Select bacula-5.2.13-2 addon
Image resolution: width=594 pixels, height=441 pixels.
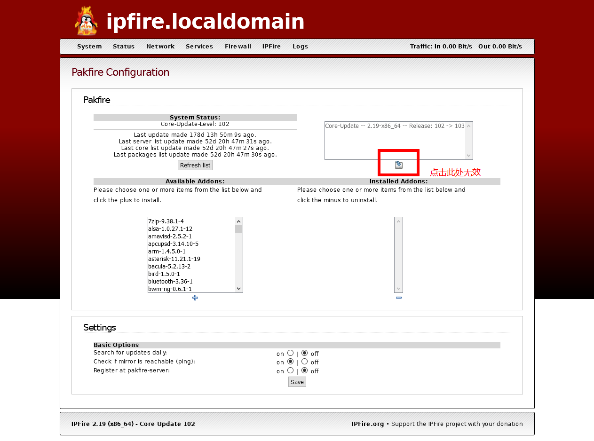click(191, 266)
